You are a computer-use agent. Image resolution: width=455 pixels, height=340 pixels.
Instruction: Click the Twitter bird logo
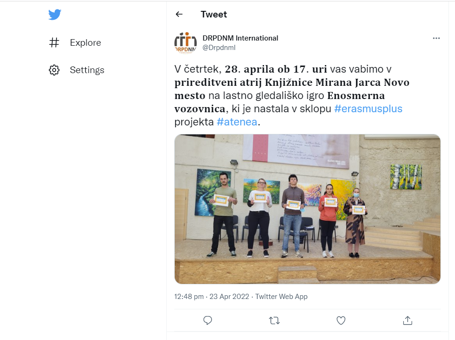coord(55,15)
